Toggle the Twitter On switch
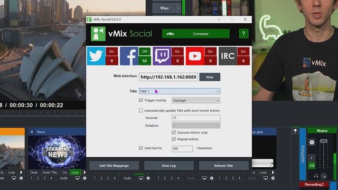Viewport: 338px width, 190px height. click(111, 52)
